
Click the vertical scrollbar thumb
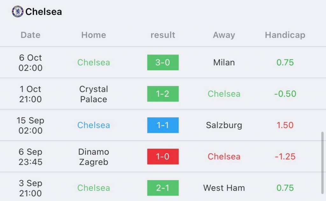tap(322, 163)
